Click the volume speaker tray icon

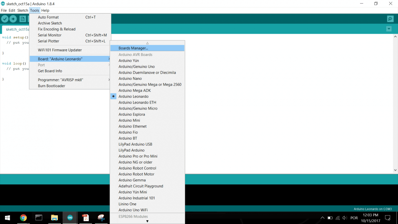click(345, 218)
